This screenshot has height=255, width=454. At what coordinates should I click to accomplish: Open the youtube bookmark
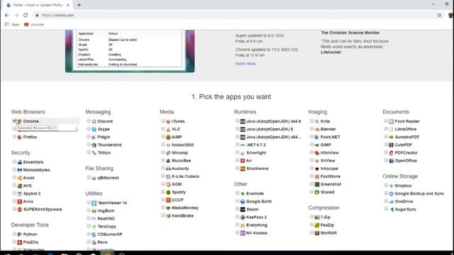click(x=34, y=25)
